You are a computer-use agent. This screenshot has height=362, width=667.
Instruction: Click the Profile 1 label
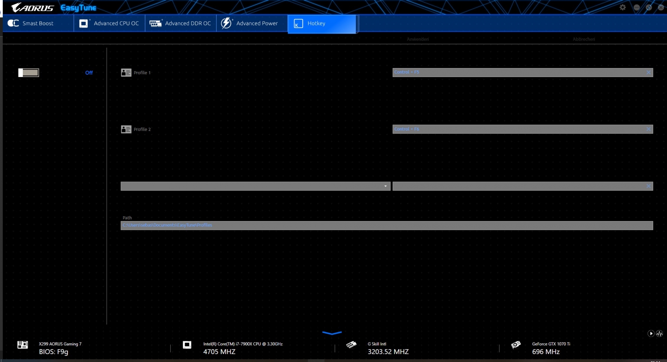142,73
